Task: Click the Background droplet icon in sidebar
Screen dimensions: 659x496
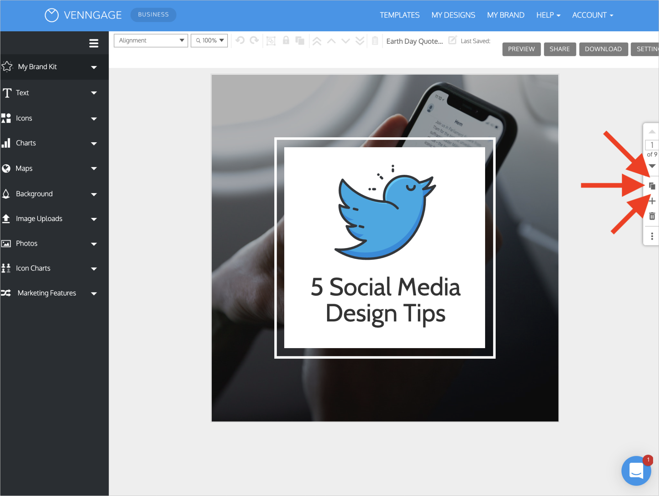Action: pos(6,194)
